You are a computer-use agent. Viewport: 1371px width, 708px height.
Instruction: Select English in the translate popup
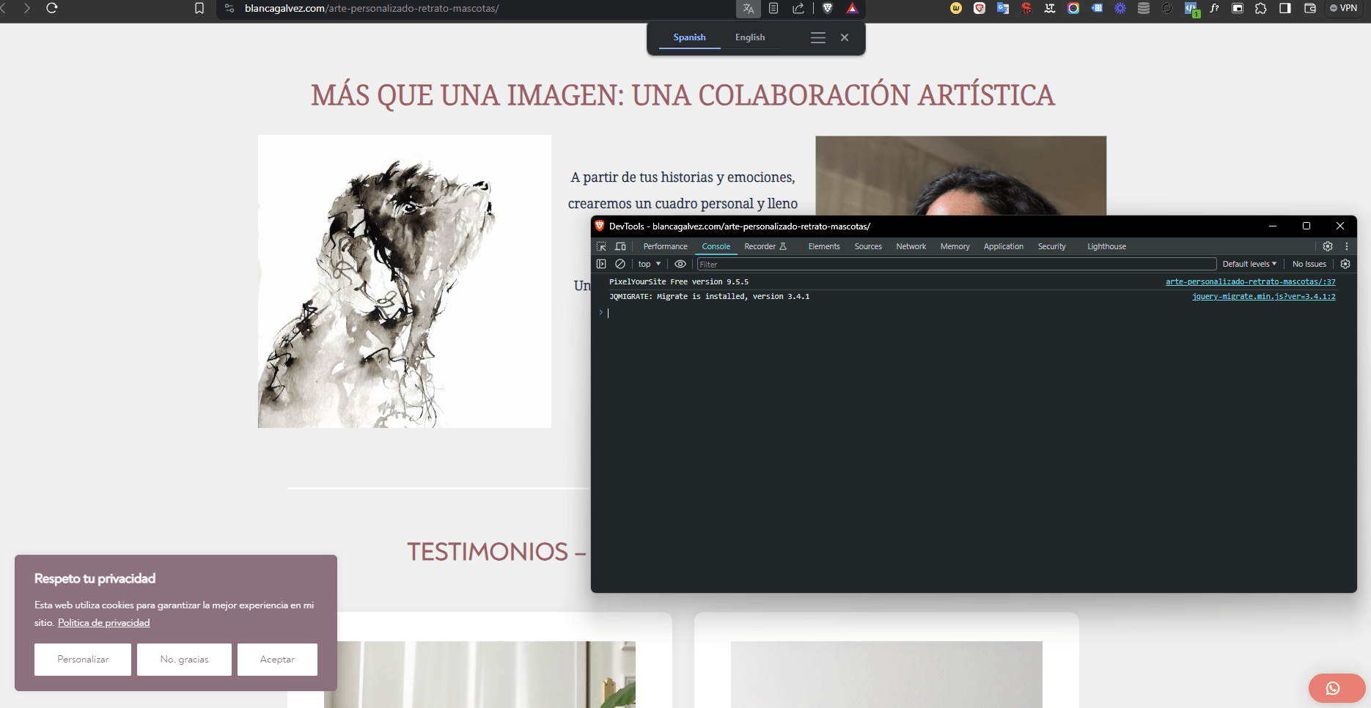[x=750, y=37]
